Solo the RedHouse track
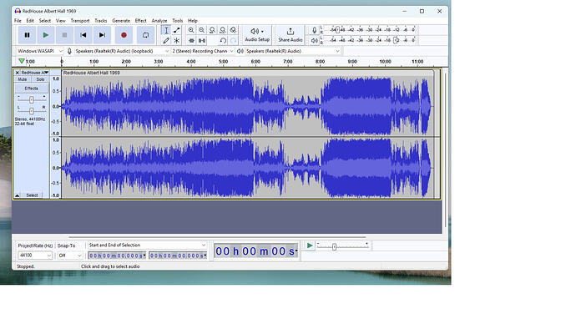This screenshot has height=324, width=576. pyautogui.click(x=40, y=79)
